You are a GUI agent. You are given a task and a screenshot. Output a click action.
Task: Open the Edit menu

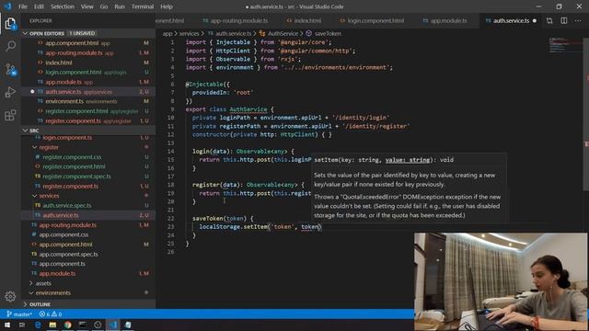[x=39, y=6]
